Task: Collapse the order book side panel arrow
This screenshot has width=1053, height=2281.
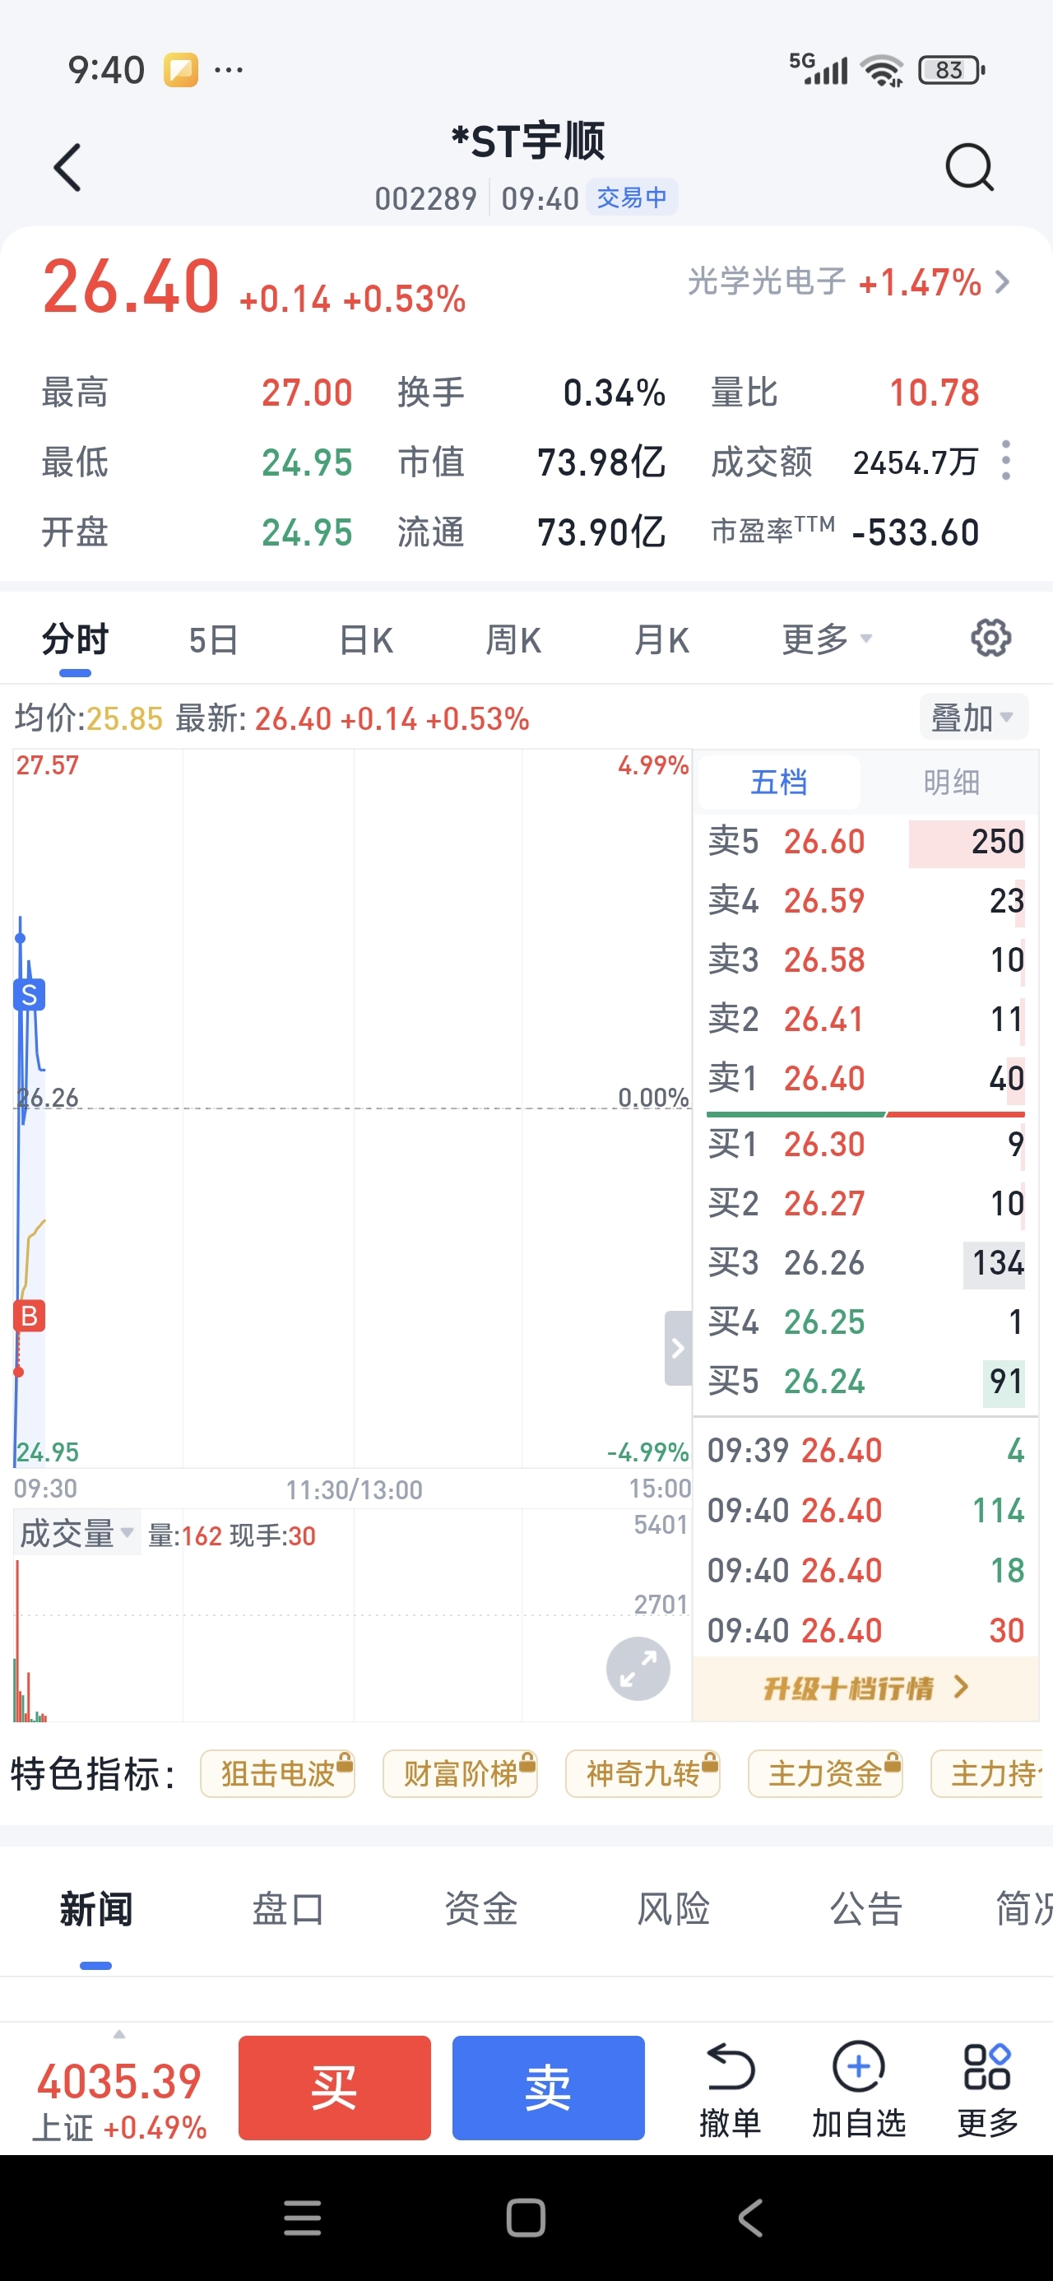Action: point(678,1348)
